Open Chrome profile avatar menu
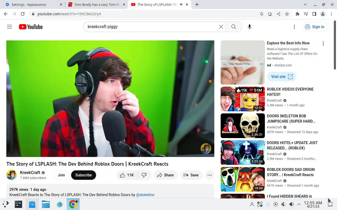This screenshot has width=337, height=210. (x=323, y=14)
